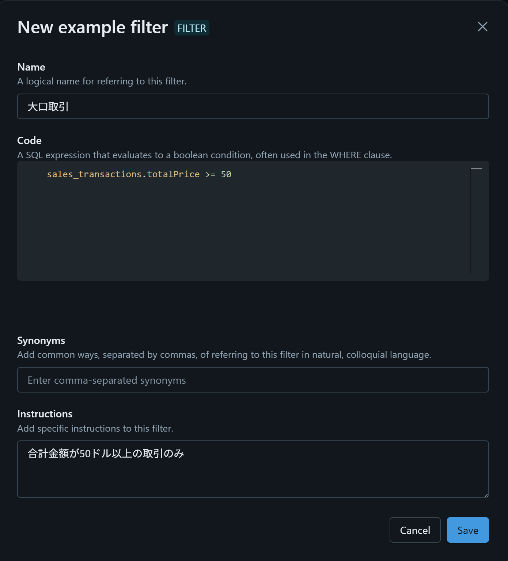
Task: Focus the Synonyms comma-separated input
Action: click(253, 380)
